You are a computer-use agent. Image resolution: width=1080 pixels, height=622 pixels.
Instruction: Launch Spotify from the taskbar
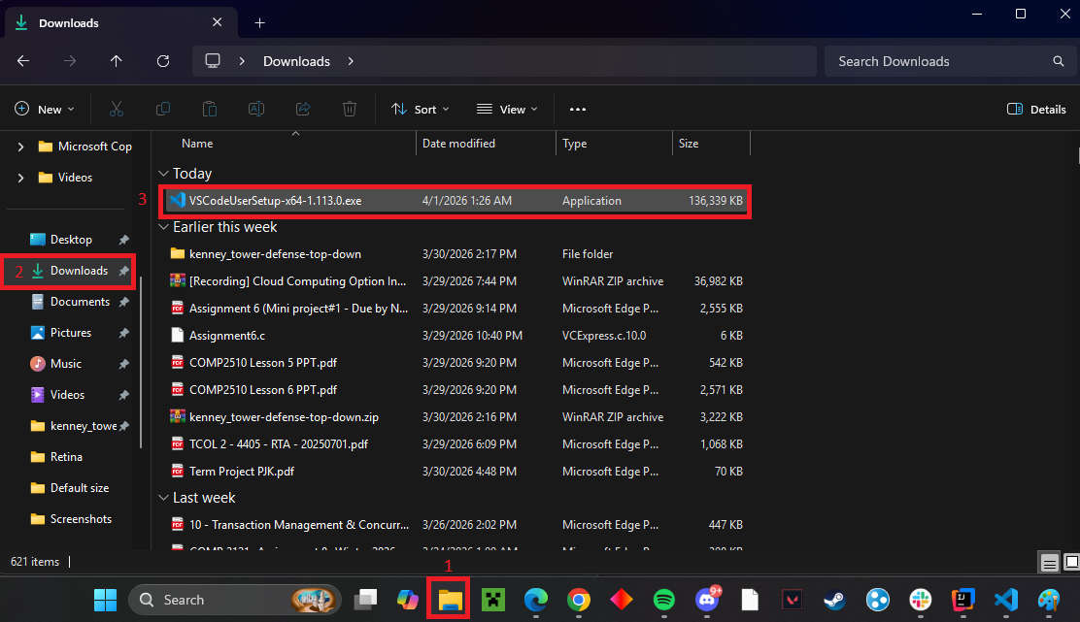tap(664, 599)
